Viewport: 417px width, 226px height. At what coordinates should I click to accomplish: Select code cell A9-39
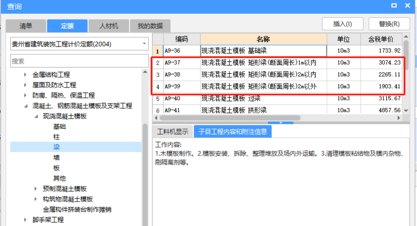pos(182,86)
